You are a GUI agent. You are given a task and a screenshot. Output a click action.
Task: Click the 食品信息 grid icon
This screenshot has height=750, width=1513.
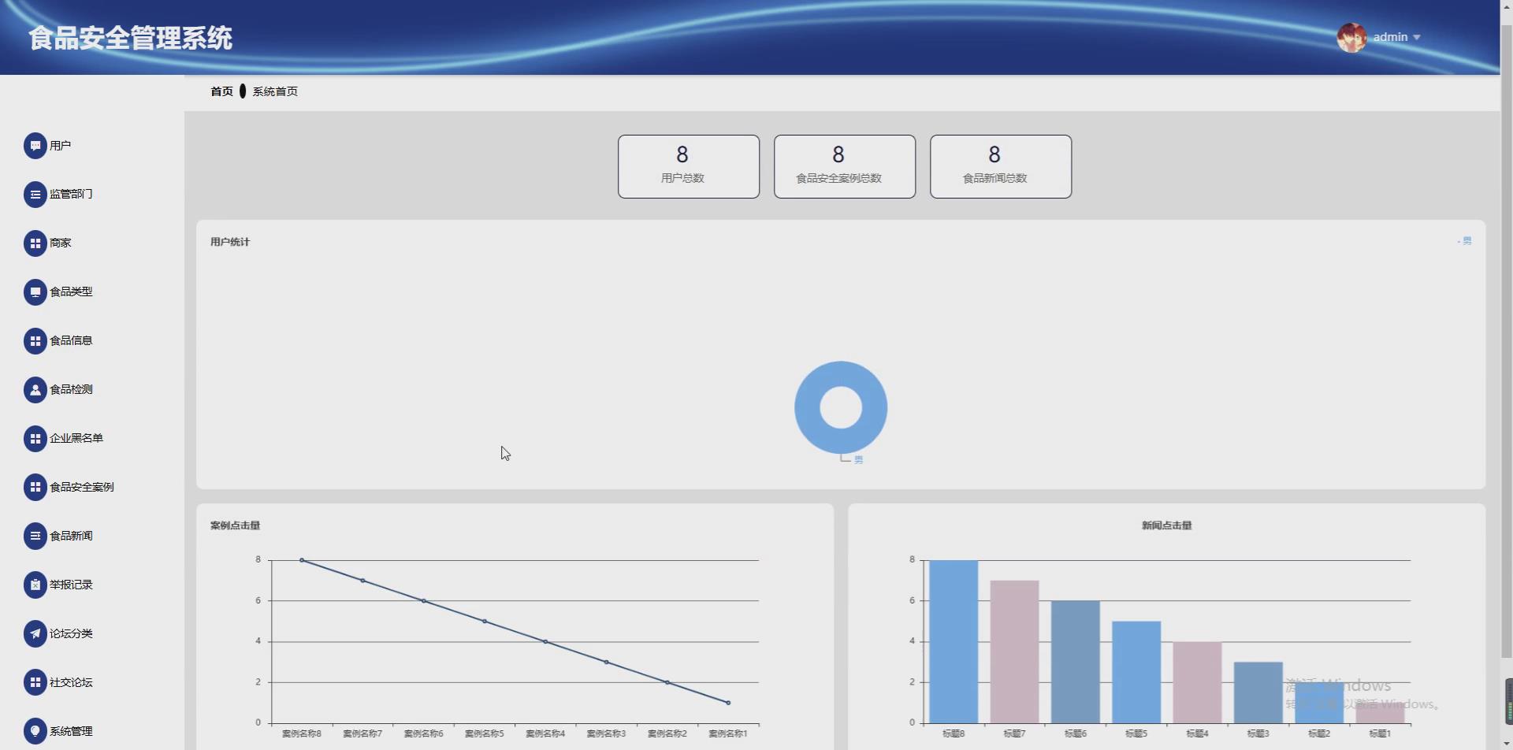[x=35, y=341]
